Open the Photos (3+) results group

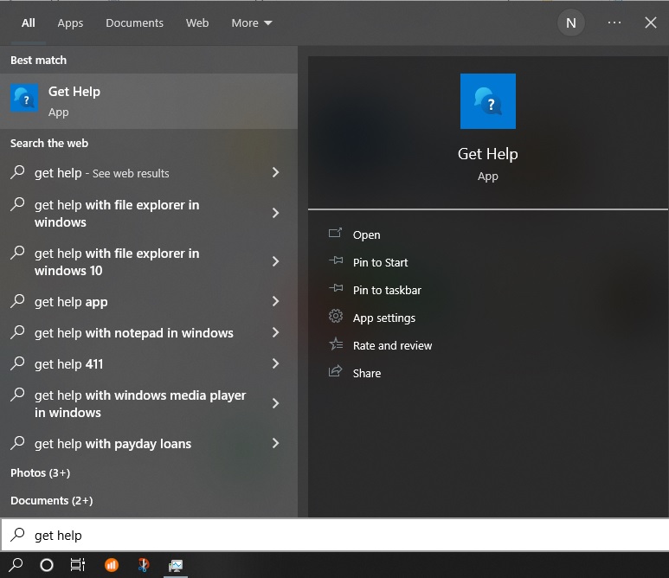pyautogui.click(x=40, y=472)
